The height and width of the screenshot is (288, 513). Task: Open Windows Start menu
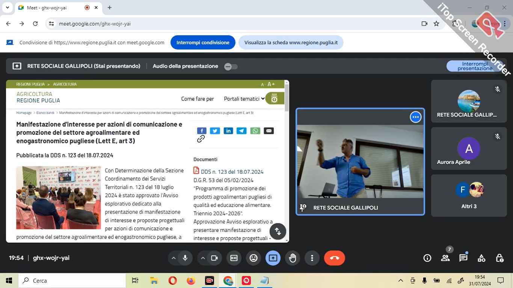tap(9, 280)
